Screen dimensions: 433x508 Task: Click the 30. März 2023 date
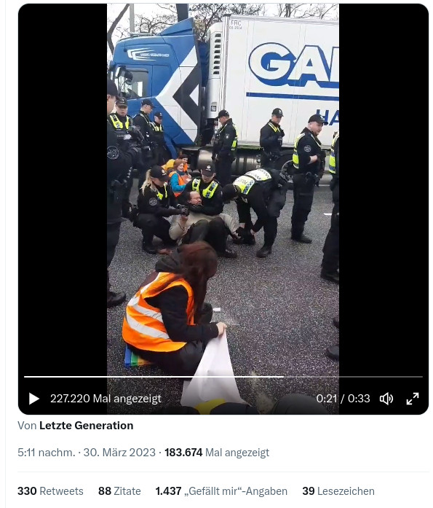[119, 453]
